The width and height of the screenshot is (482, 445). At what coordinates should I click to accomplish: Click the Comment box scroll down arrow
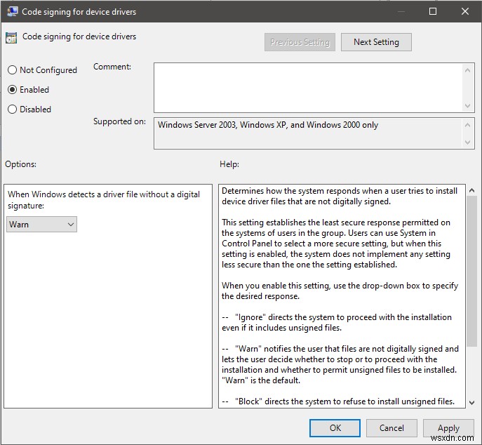[x=467, y=106]
